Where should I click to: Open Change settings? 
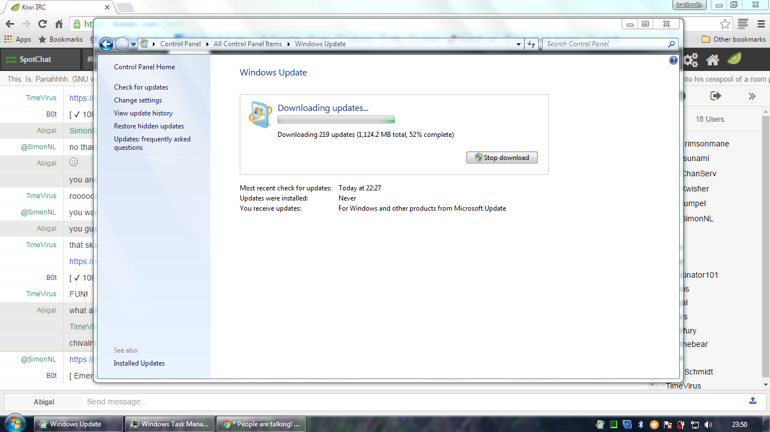pos(138,100)
